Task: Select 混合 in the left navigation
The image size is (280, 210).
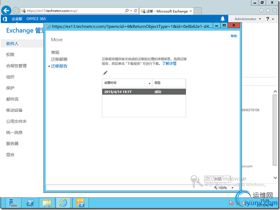Action: point(10,155)
